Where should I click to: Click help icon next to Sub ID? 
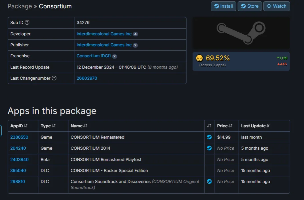pyautogui.click(x=27, y=23)
